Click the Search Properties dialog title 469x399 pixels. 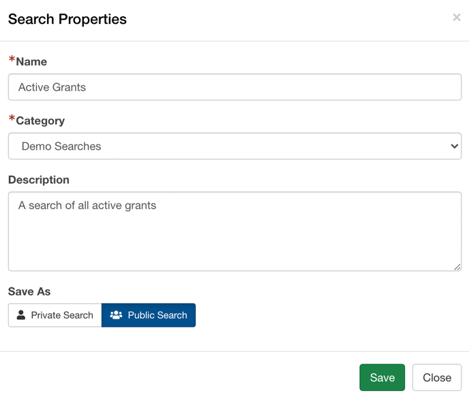(x=67, y=19)
